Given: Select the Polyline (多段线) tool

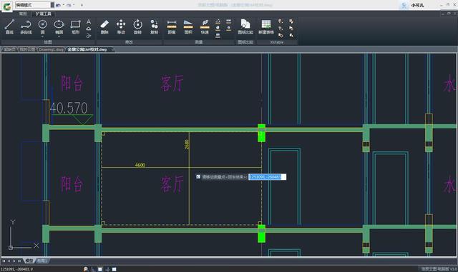Looking at the screenshot, I should click(26, 27).
